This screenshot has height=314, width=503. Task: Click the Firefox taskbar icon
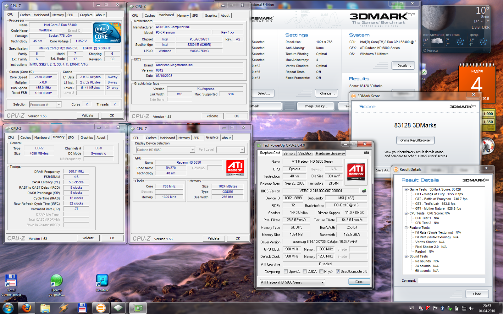26,308
